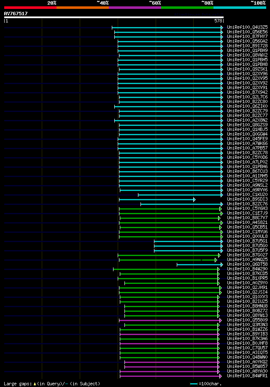
Task: Click the white query sequence bar
Action: 114,17
